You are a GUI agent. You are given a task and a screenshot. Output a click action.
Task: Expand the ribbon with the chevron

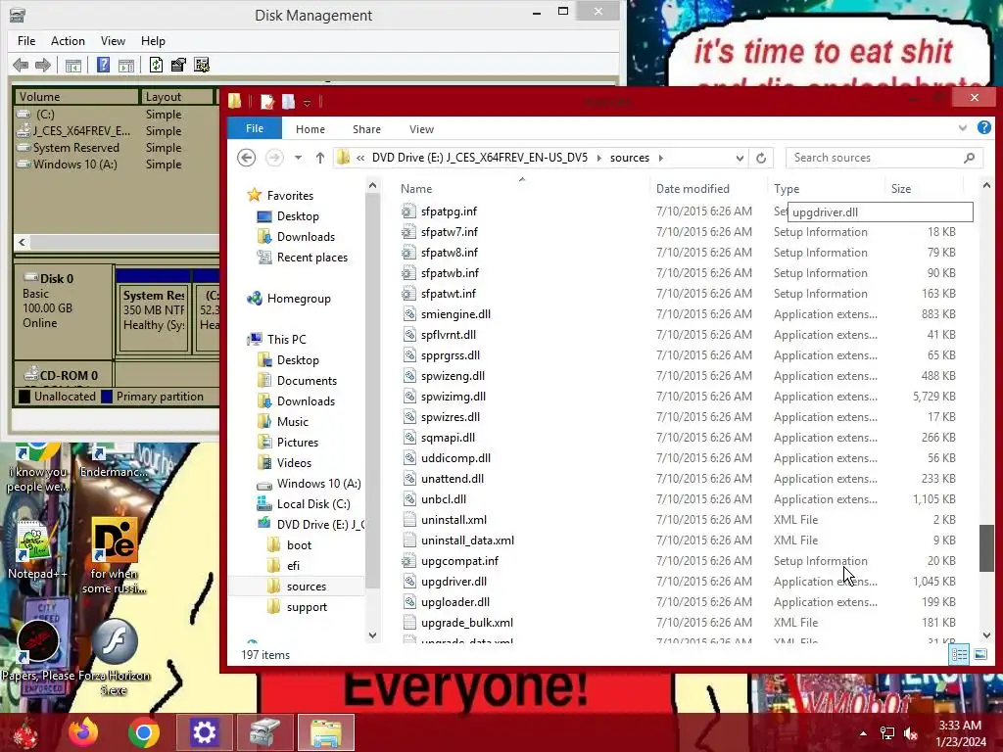[x=963, y=128]
